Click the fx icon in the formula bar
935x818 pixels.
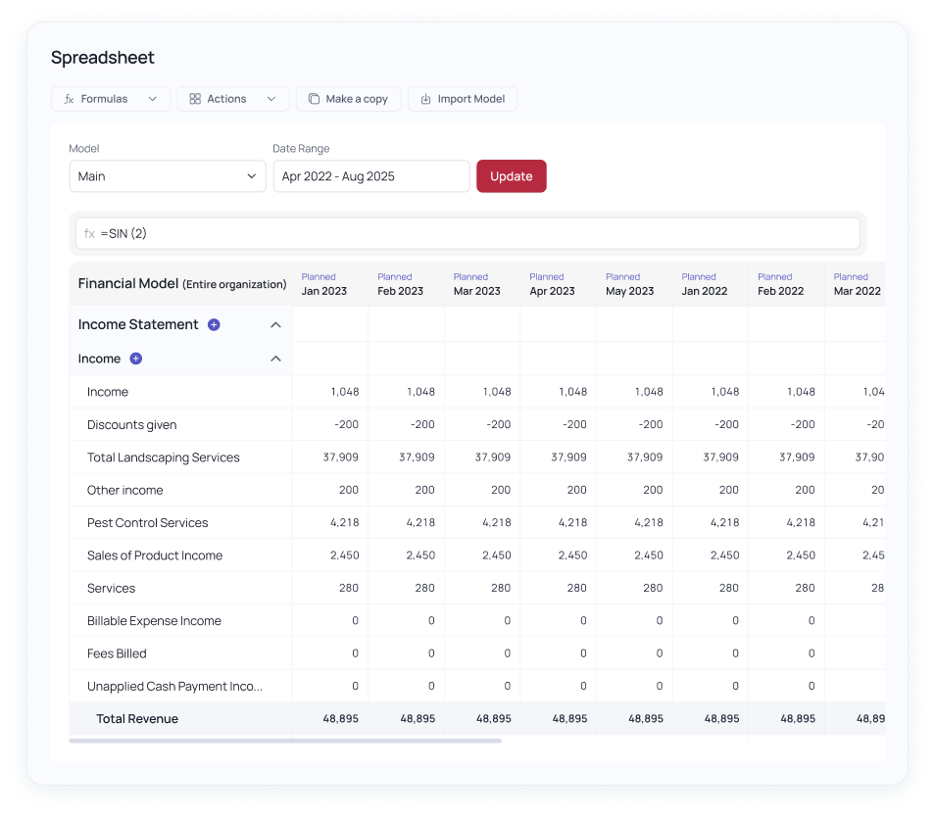pyautogui.click(x=90, y=233)
